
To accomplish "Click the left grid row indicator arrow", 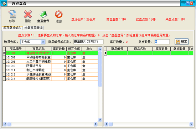I will [x=4, y=53].
